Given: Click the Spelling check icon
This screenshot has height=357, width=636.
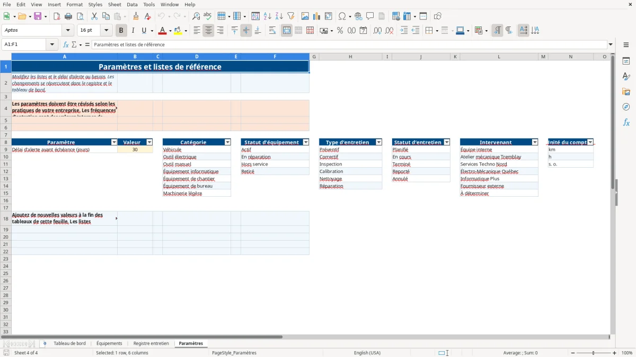Looking at the screenshot, I should [208, 16].
